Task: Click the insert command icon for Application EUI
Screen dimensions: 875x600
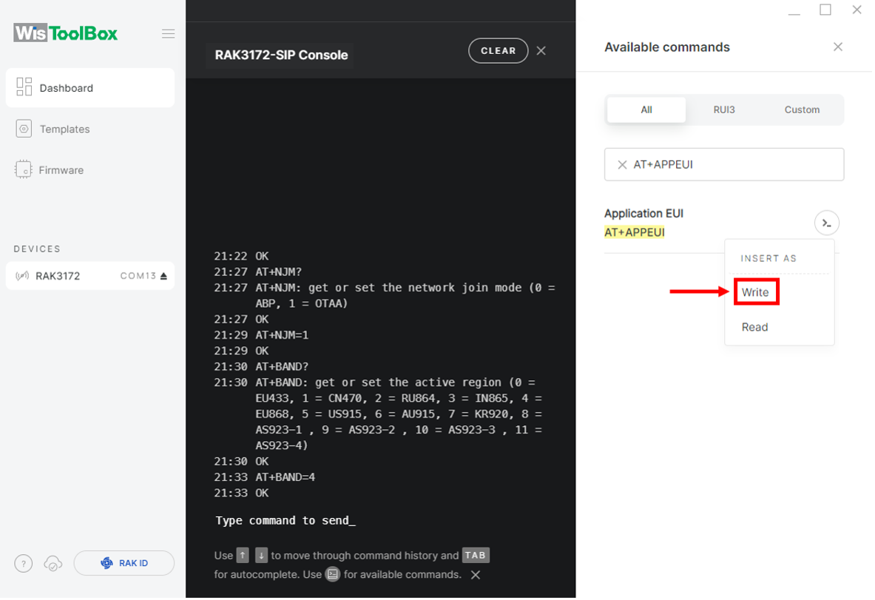Action: click(x=826, y=223)
